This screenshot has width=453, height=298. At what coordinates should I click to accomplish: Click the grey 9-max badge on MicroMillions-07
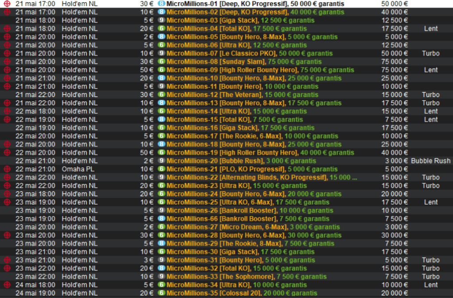[x=162, y=54]
